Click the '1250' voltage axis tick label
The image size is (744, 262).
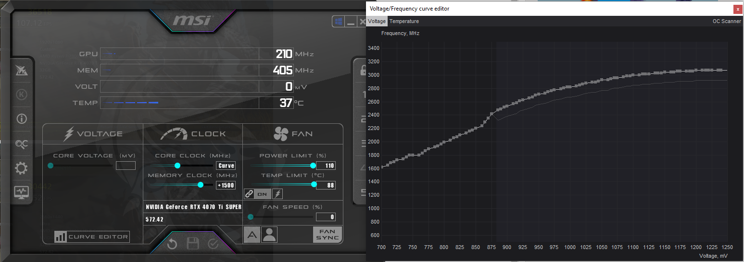pyautogui.click(x=727, y=248)
